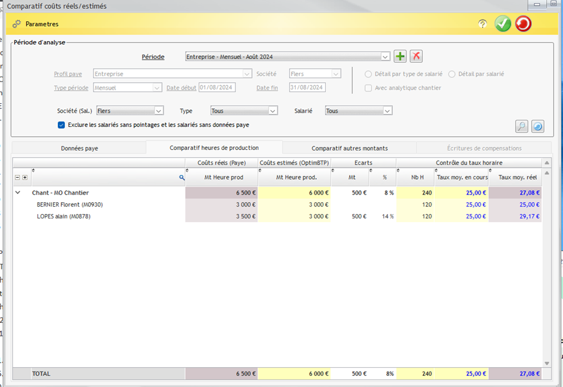
Task: Click the red X icon to delete the period
Action: (x=416, y=56)
